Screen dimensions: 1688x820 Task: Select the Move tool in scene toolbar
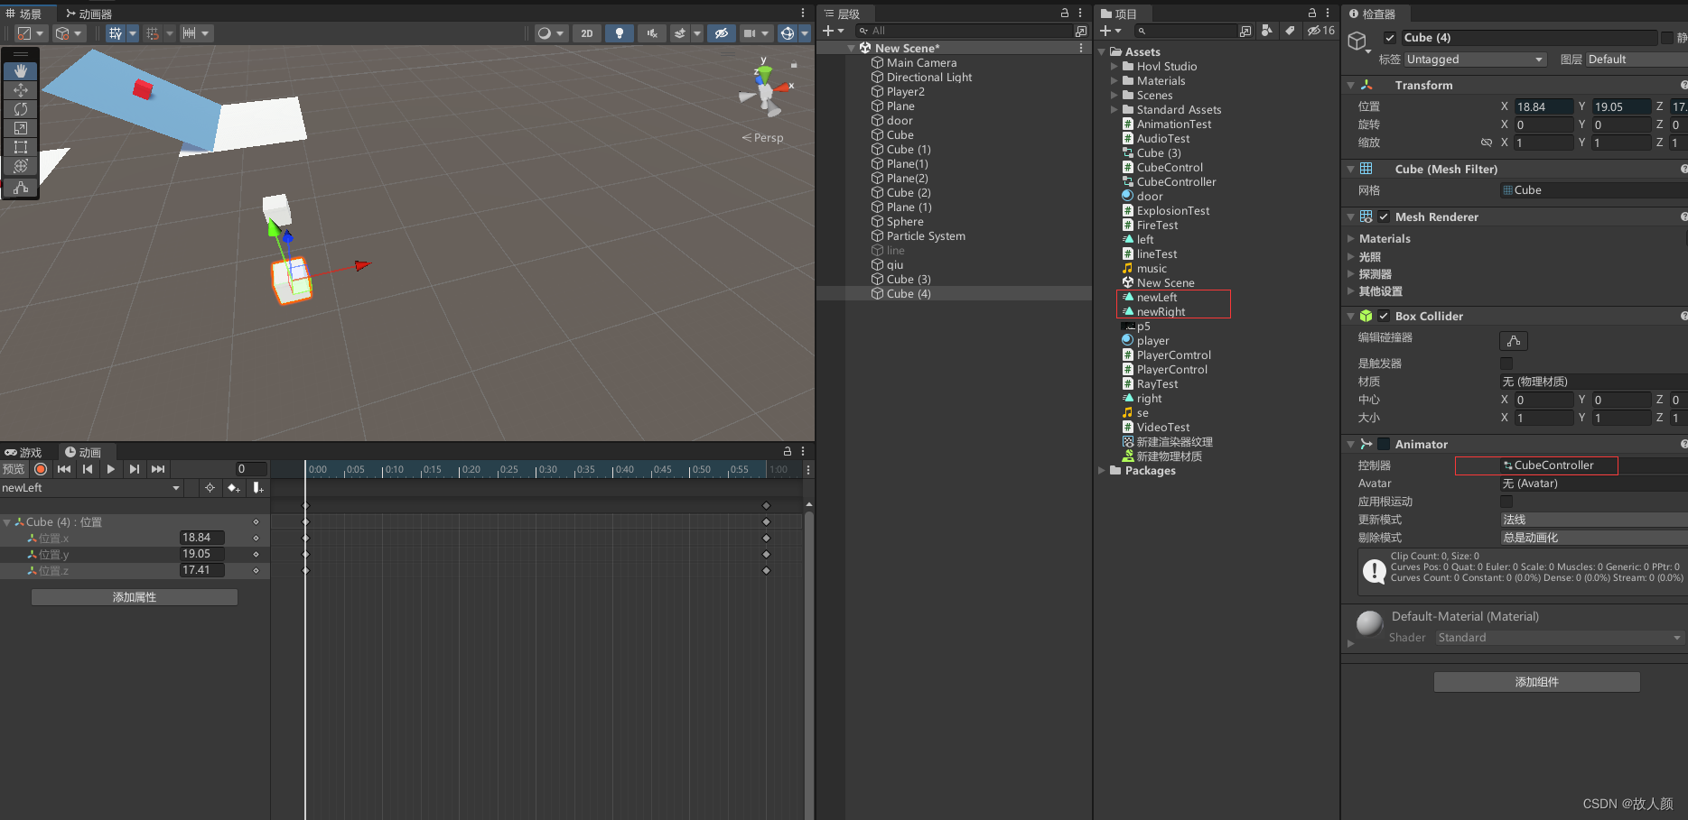(x=21, y=90)
